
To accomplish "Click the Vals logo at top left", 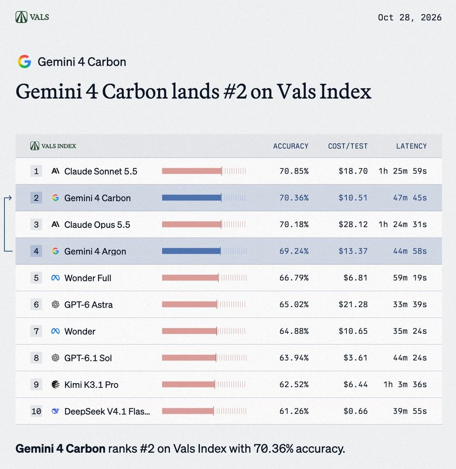I will click(32, 17).
